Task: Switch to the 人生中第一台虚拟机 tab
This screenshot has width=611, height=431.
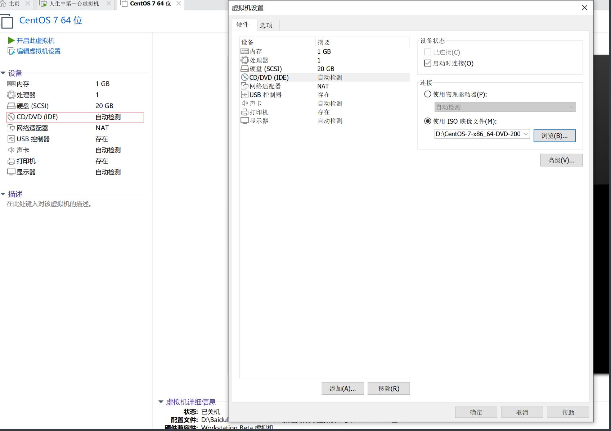Action: (x=74, y=4)
